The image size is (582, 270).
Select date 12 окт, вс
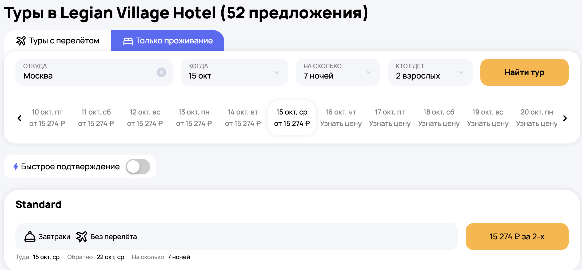point(145,118)
